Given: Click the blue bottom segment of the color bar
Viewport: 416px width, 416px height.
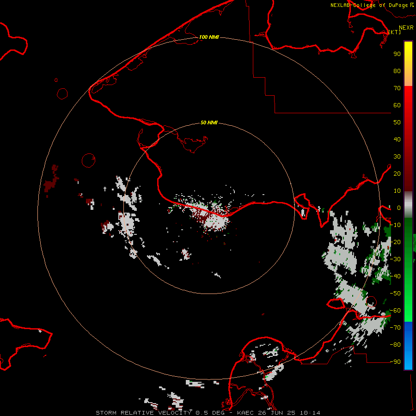Looking at the screenshot, I should pos(408,345).
